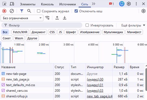Open initiator link (индекс):33

coord(95,91)
